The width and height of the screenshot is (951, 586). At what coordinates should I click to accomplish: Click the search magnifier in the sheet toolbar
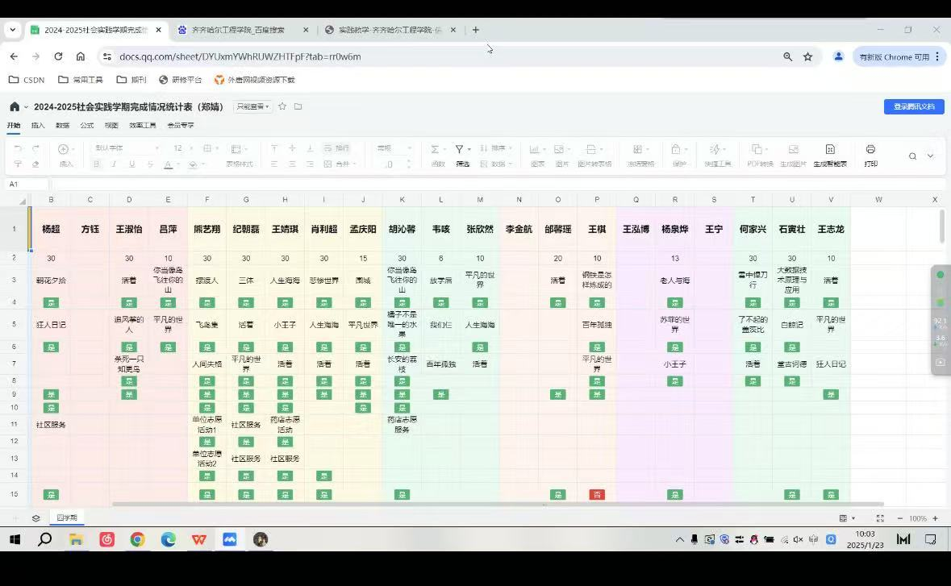[912, 156]
